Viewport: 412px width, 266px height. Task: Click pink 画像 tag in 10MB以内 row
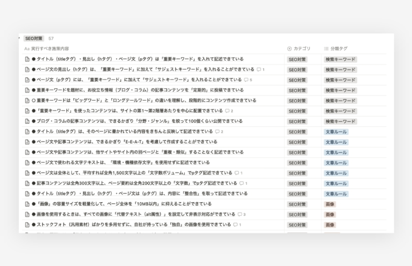pyautogui.click(x=330, y=204)
